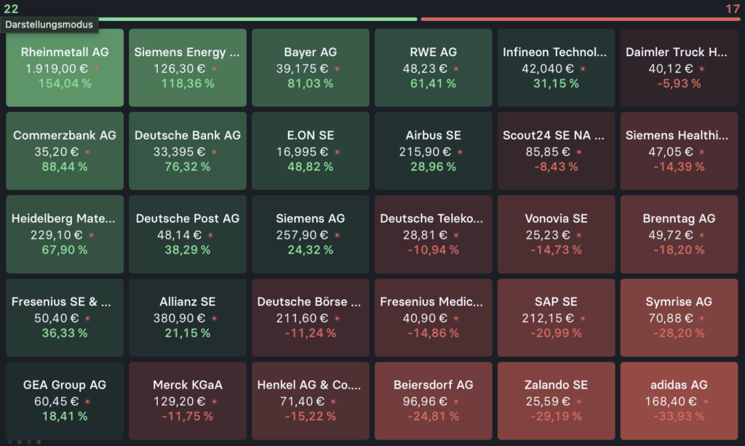The height and width of the screenshot is (446, 745).
Task: Open the Deutsche Bank AG tile
Action: click(x=187, y=151)
